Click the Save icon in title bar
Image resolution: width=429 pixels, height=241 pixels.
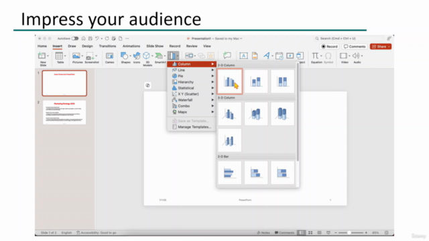click(90, 39)
